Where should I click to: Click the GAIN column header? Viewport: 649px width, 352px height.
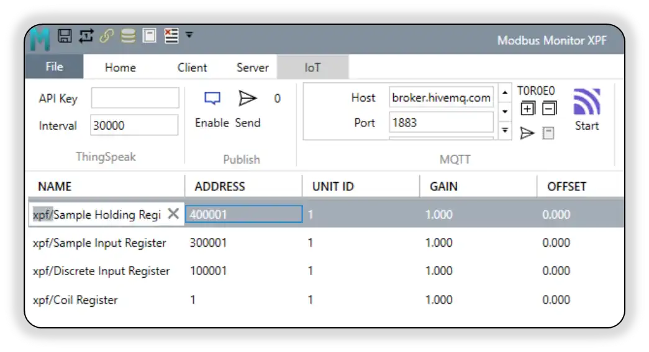pyautogui.click(x=478, y=187)
